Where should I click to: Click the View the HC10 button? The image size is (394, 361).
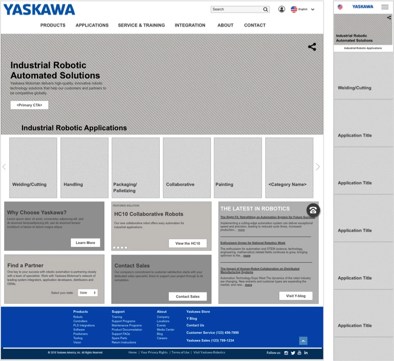click(x=188, y=244)
